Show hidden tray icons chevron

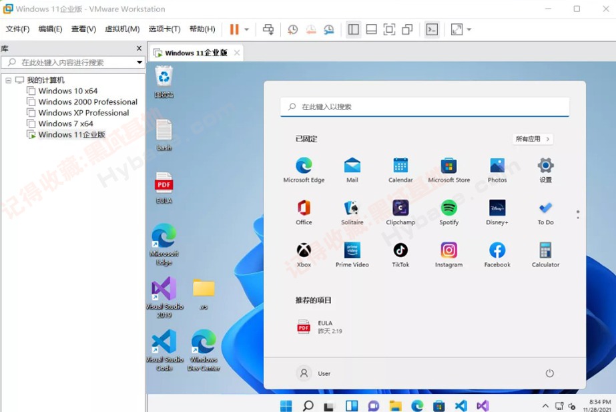point(545,406)
